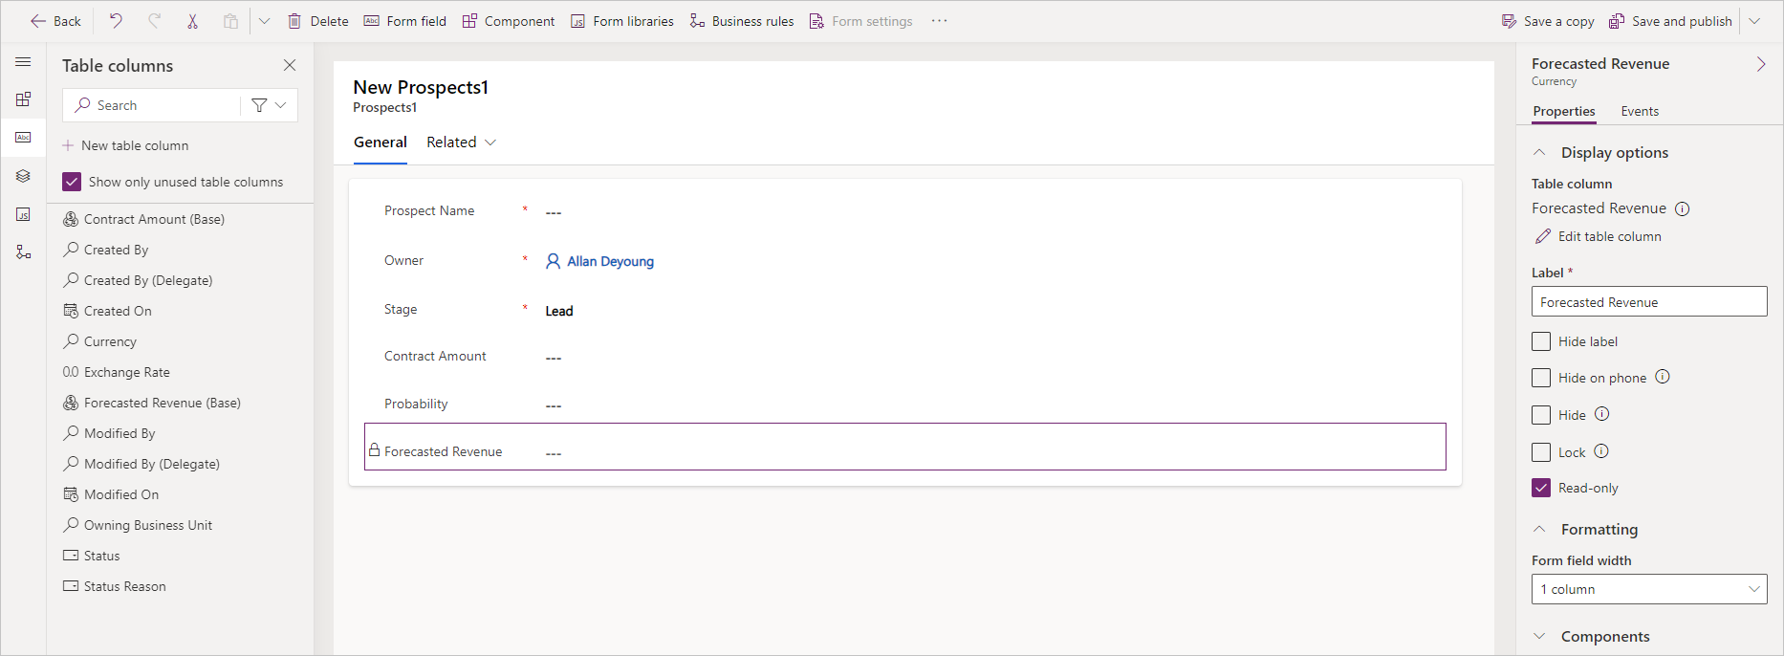Click the Cut scissors icon
The height and width of the screenshot is (656, 1784).
[192, 21]
